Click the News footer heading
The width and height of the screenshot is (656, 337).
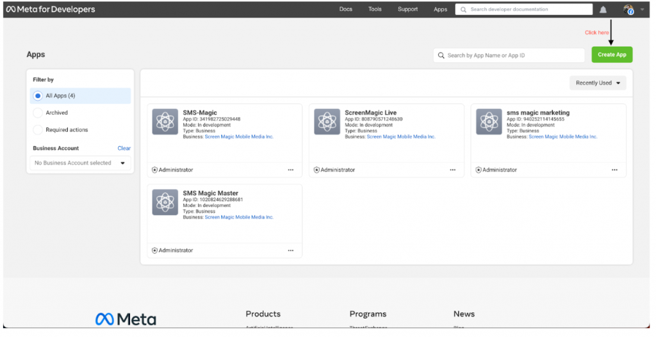click(464, 314)
